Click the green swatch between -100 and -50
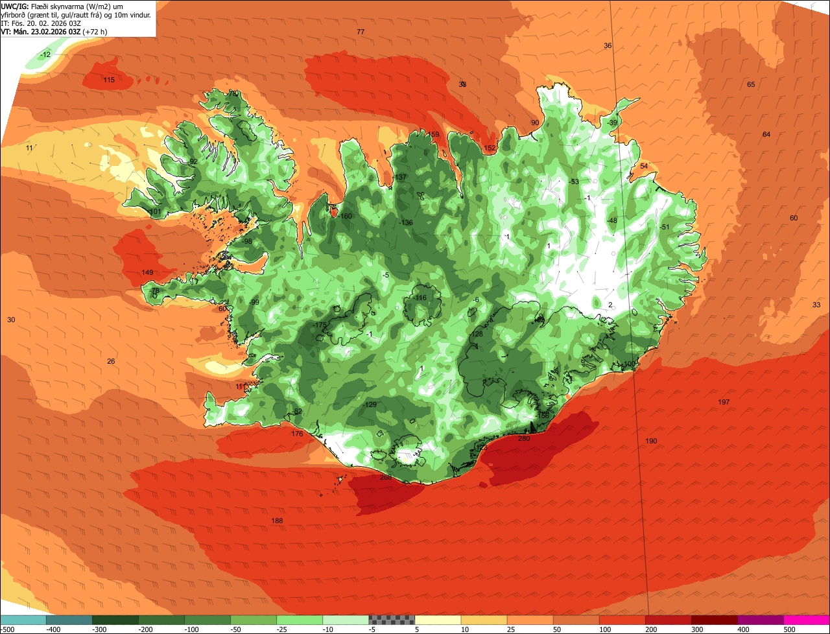 point(207,620)
